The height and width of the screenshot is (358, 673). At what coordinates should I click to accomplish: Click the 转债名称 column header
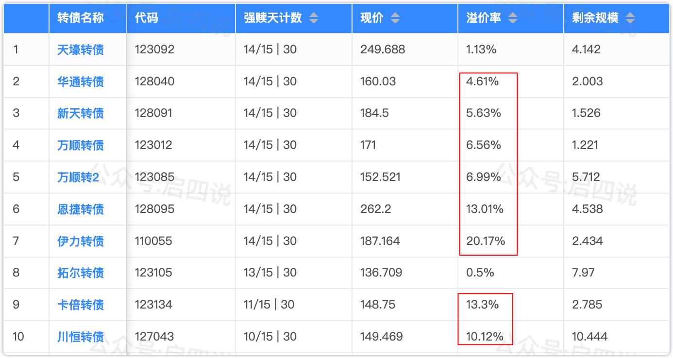pyautogui.click(x=81, y=18)
